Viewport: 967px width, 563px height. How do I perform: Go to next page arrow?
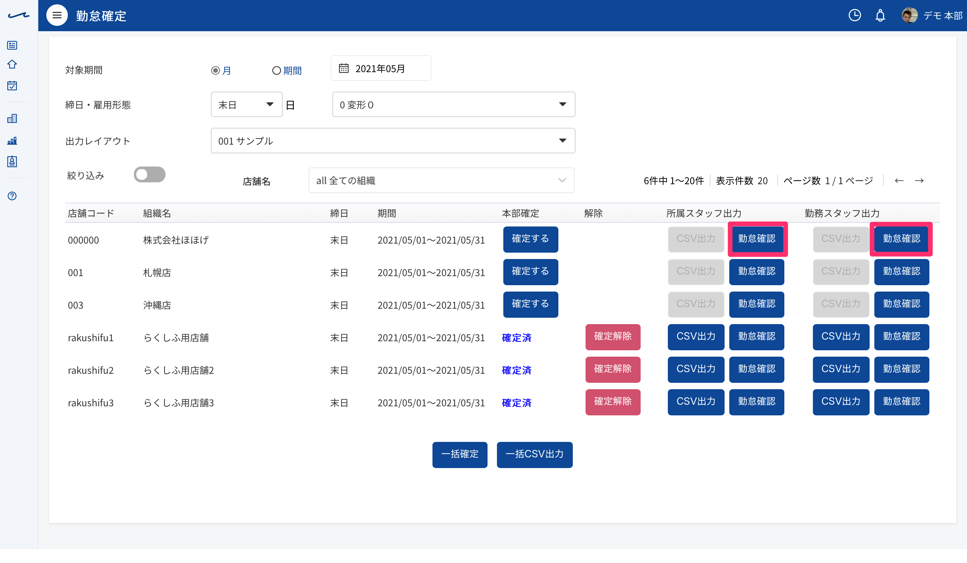click(919, 181)
